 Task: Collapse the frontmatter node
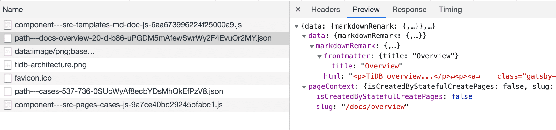tap(319, 56)
